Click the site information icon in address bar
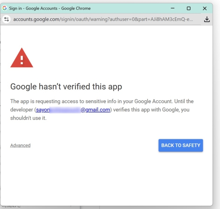Screen dimensions: 220x209 pos(6,19)
